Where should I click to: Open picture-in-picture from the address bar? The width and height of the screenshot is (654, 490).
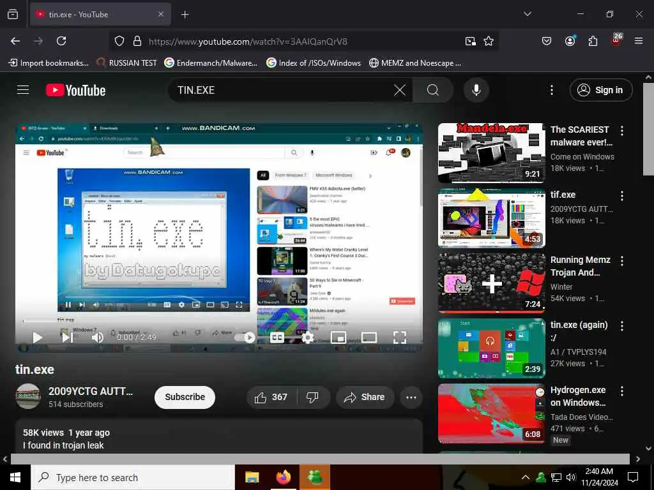(x=471, y=41)
